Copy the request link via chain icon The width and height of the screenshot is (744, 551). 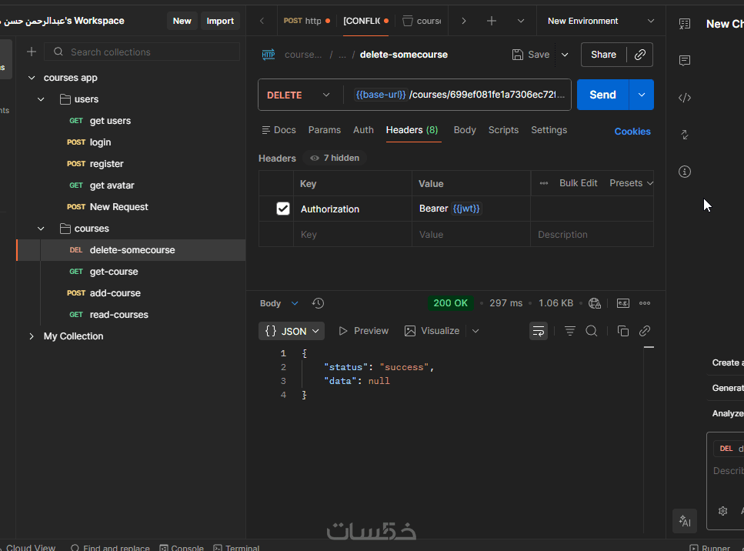click(x=639, y=55)
